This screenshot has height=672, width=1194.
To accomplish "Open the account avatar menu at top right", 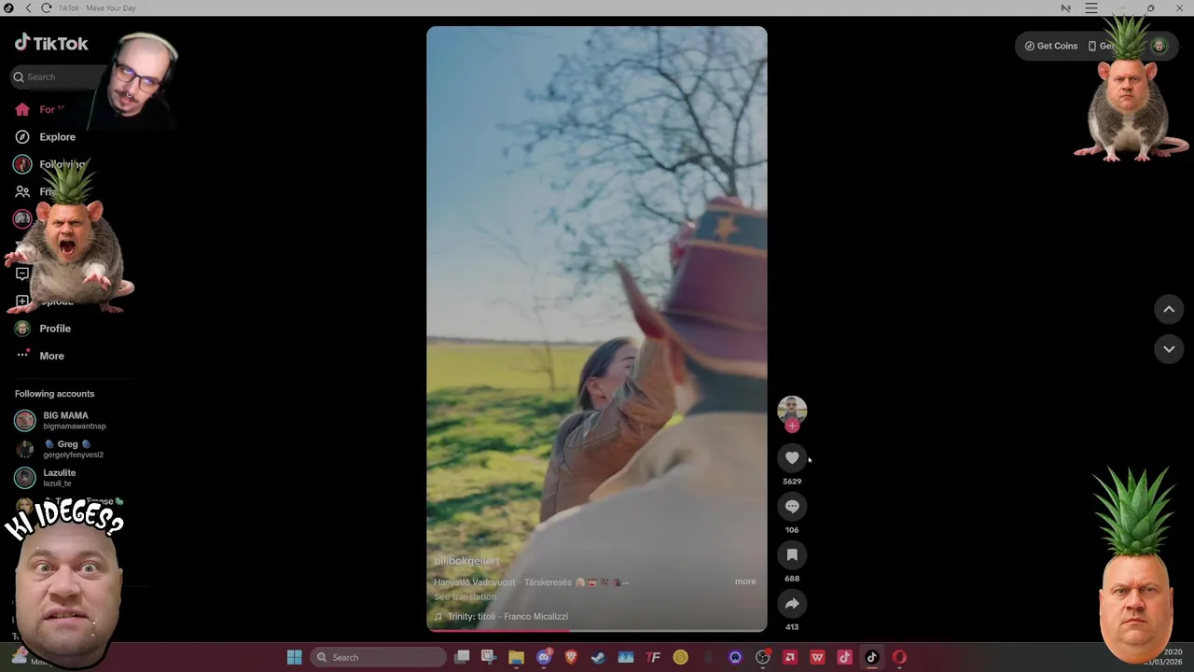I will (1159, 46).
